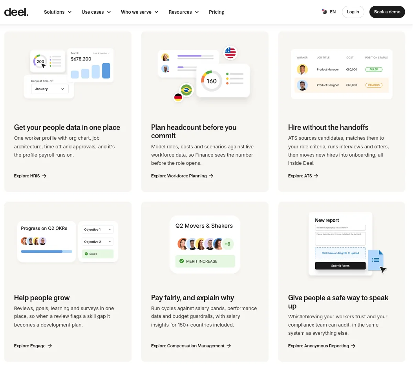Select the EN language label
The height and width of the screenshot is (376, 413).
(333, 12)
